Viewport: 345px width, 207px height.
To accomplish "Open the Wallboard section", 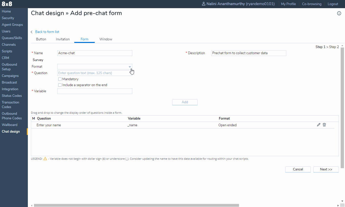I will pos(10,125).
